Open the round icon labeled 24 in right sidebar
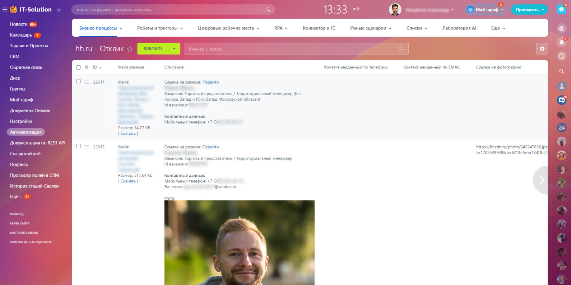 coord(562,128)
